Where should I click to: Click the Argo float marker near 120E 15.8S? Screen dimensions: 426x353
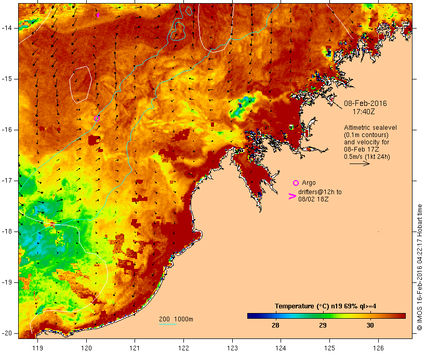click(x=97, y=118)
